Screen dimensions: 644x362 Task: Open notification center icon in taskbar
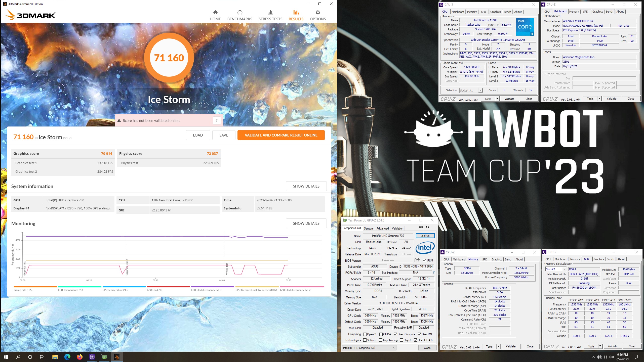pos(636,357)
